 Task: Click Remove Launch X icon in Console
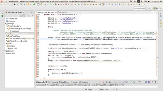(106, 82)
